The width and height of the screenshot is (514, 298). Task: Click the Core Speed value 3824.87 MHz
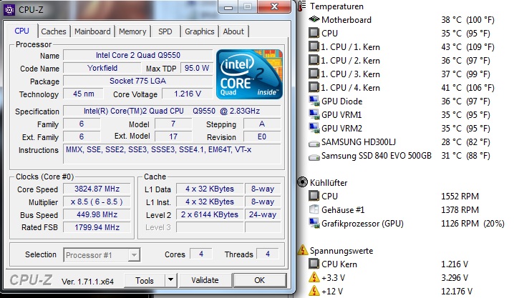[x=97, y=189]
